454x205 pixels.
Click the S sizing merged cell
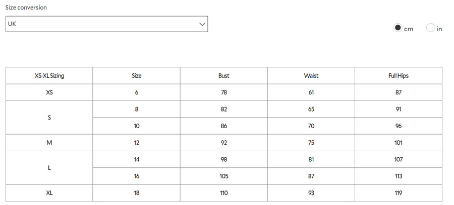tap(49, 118)
